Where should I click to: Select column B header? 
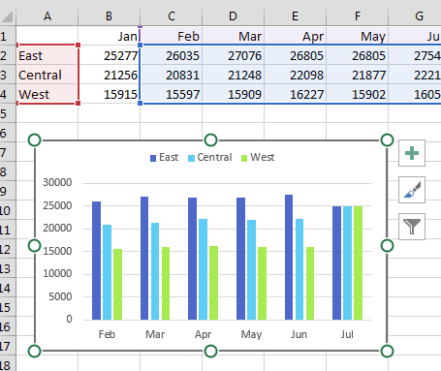109,16
